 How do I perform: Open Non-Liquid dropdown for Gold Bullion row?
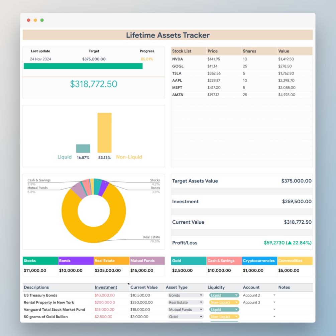click(x=224, y=317)
